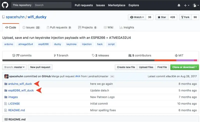
Task: Switch to the Projects tab
Action: coord(87,27)
